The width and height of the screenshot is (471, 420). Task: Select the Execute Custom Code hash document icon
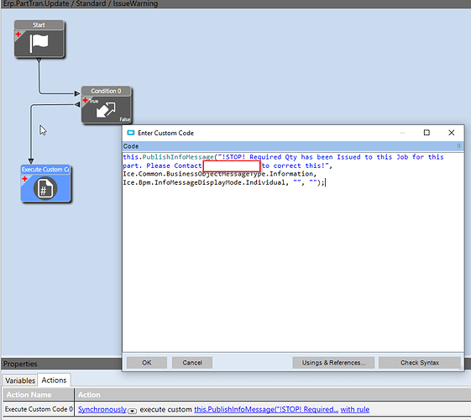[x=45, y=188]
